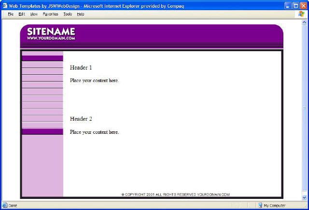This screenshot has width=309, height=210.
Task: Open the View menu
Action: click(34, 14)
